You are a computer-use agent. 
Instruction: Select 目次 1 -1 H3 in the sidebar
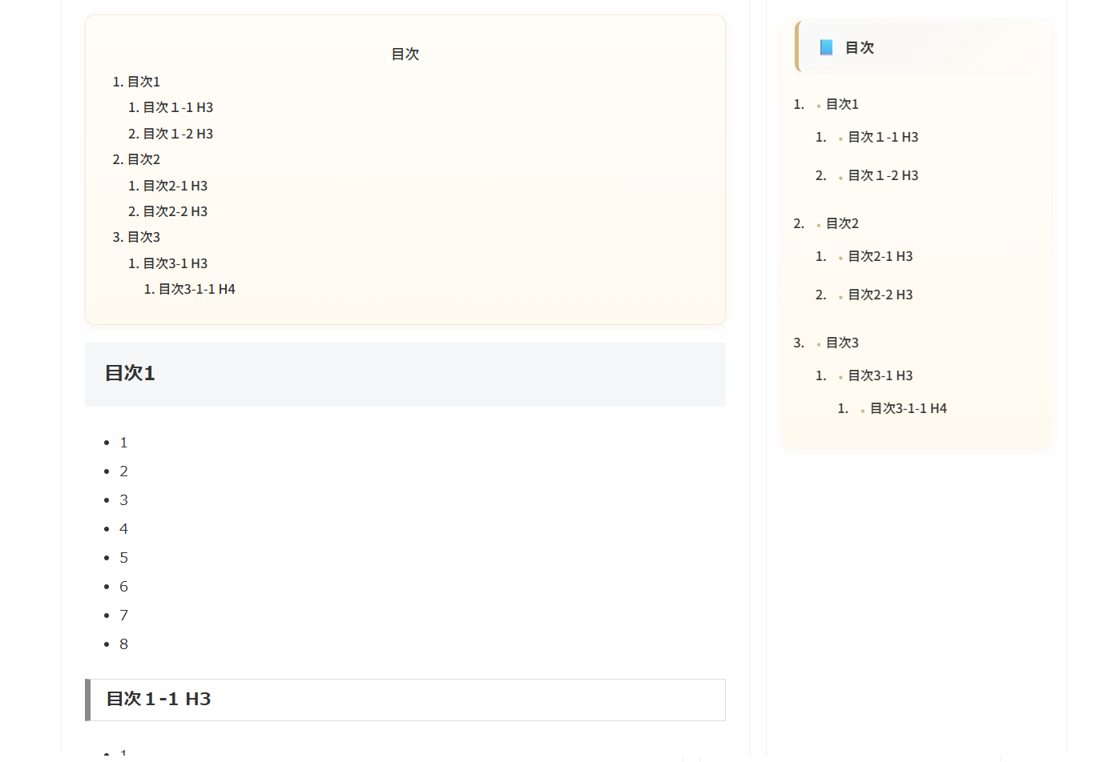pyautogui.click(x=882, y=136)
